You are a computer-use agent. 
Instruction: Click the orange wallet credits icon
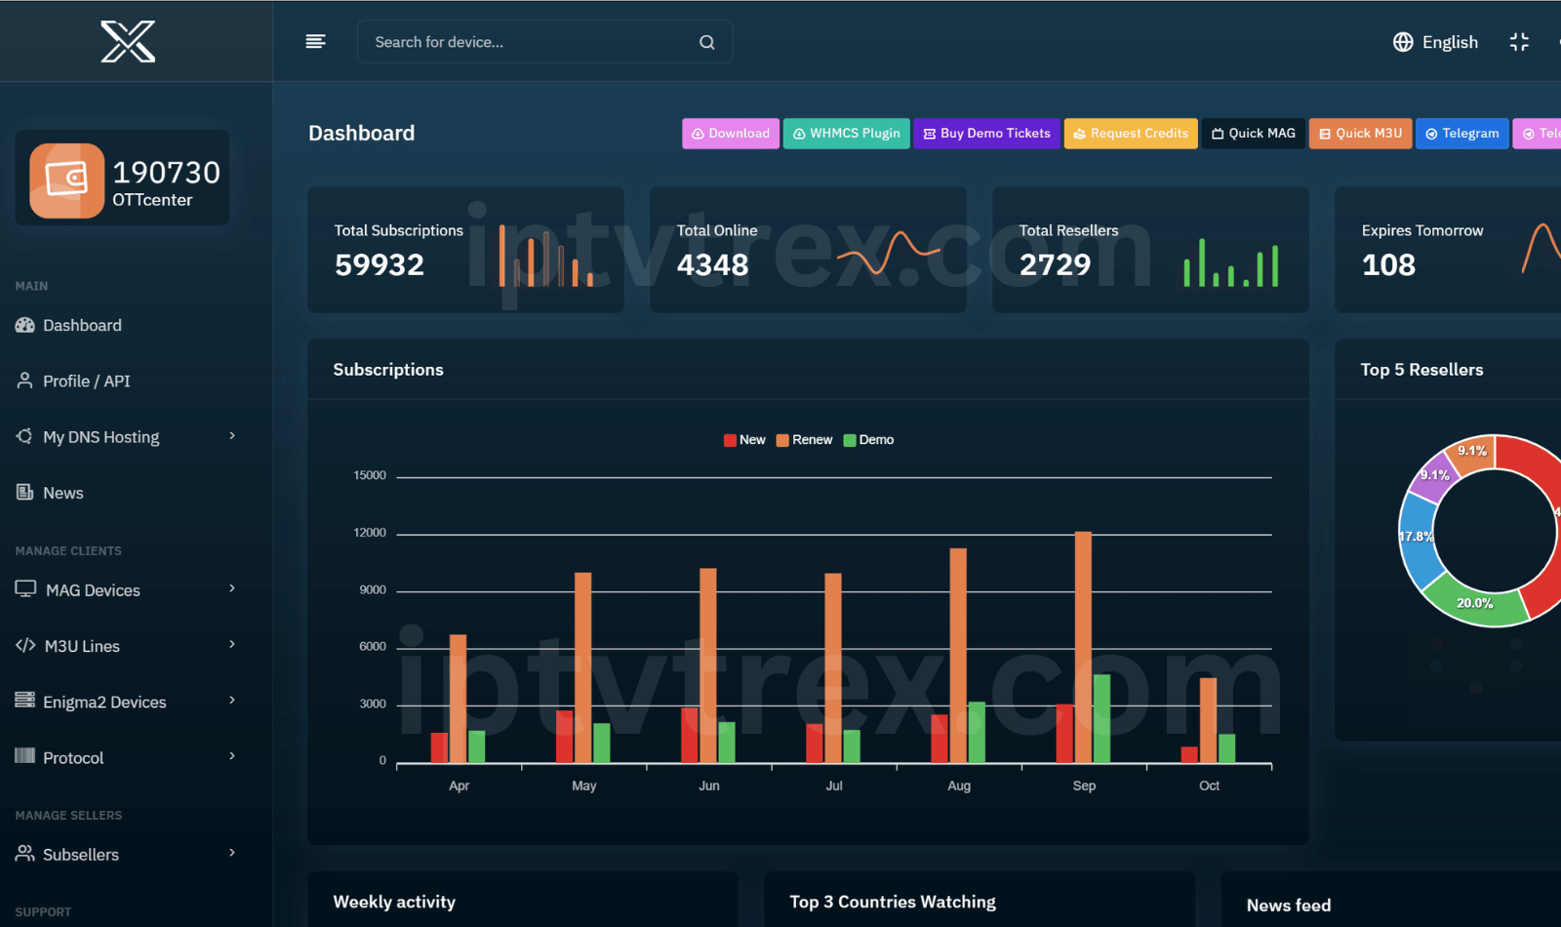(67, 181)
